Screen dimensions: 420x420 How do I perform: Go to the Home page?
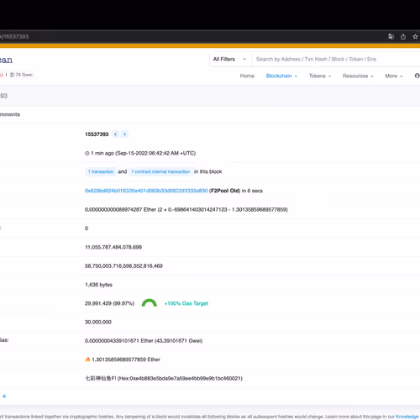(x=247, y=76)
